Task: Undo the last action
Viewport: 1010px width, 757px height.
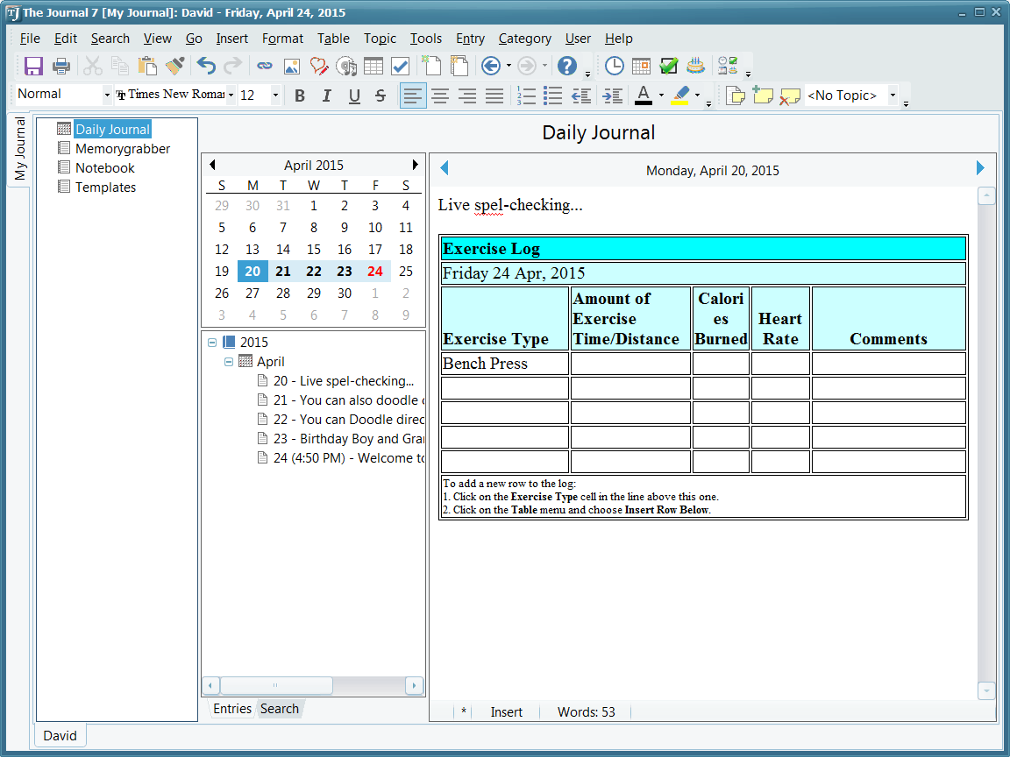Action: [206, 66]
